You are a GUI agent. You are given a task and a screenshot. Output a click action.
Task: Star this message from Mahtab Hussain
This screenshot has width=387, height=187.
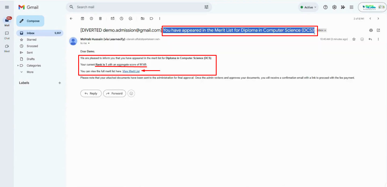pyautogui.click(x=354, y=39)
